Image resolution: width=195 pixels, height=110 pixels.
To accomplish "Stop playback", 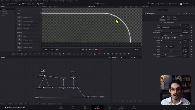I will point(90,50).
